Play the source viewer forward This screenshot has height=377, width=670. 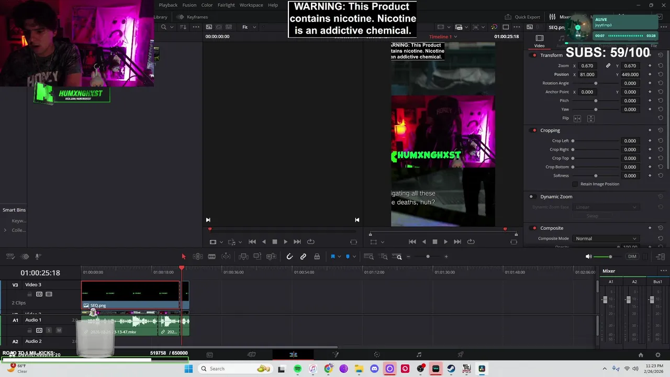(285, 242)
